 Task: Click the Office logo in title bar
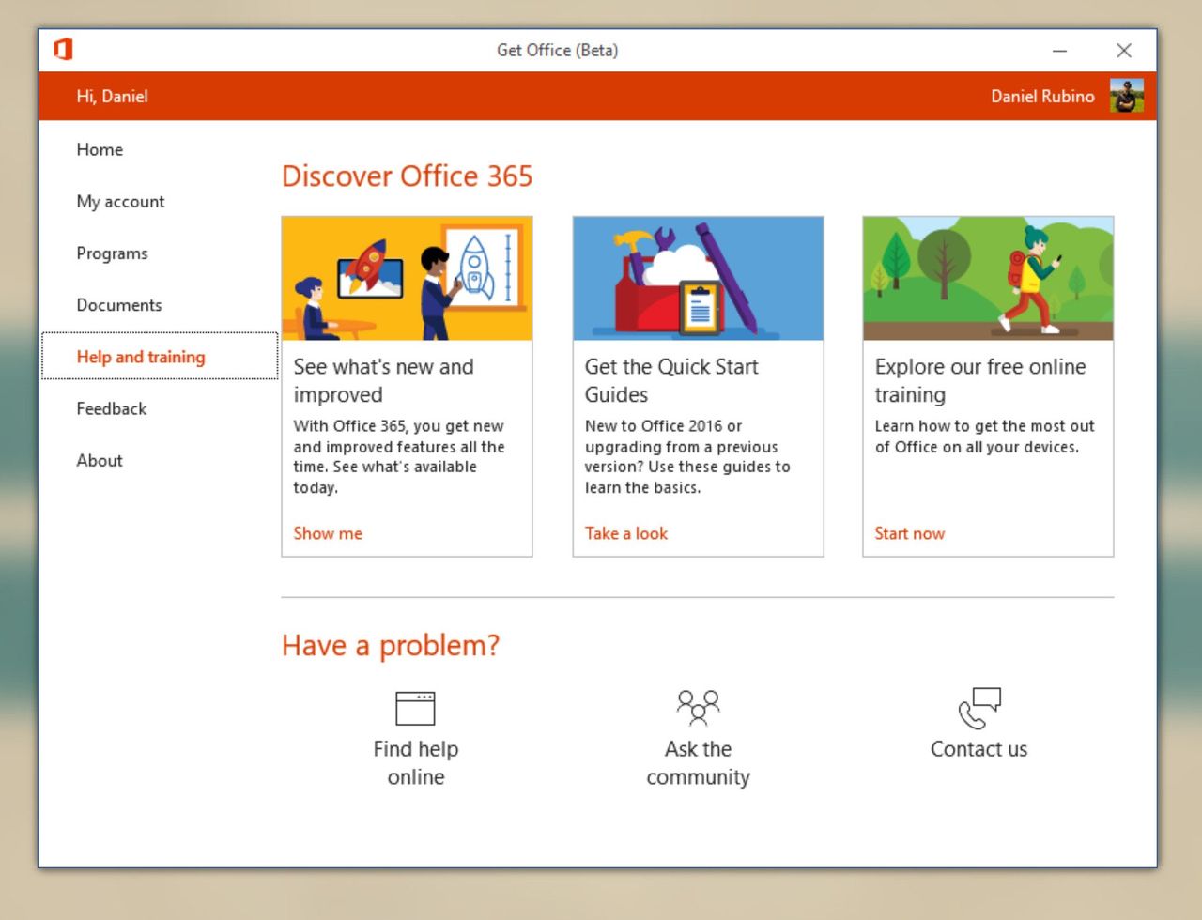tap(63, 50)
